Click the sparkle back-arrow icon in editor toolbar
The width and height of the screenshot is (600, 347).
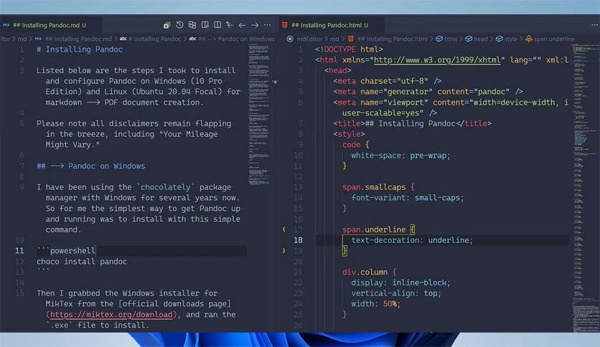click(230, 25)
